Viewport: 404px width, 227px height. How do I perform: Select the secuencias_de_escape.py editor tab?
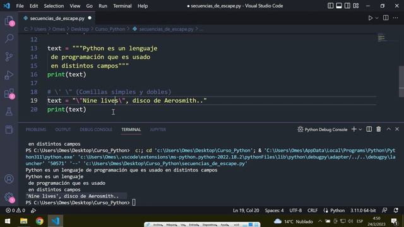57,18
